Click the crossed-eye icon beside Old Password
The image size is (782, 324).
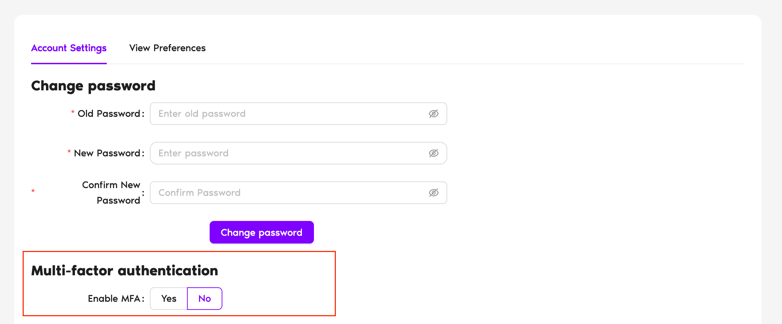pos(434,114)
